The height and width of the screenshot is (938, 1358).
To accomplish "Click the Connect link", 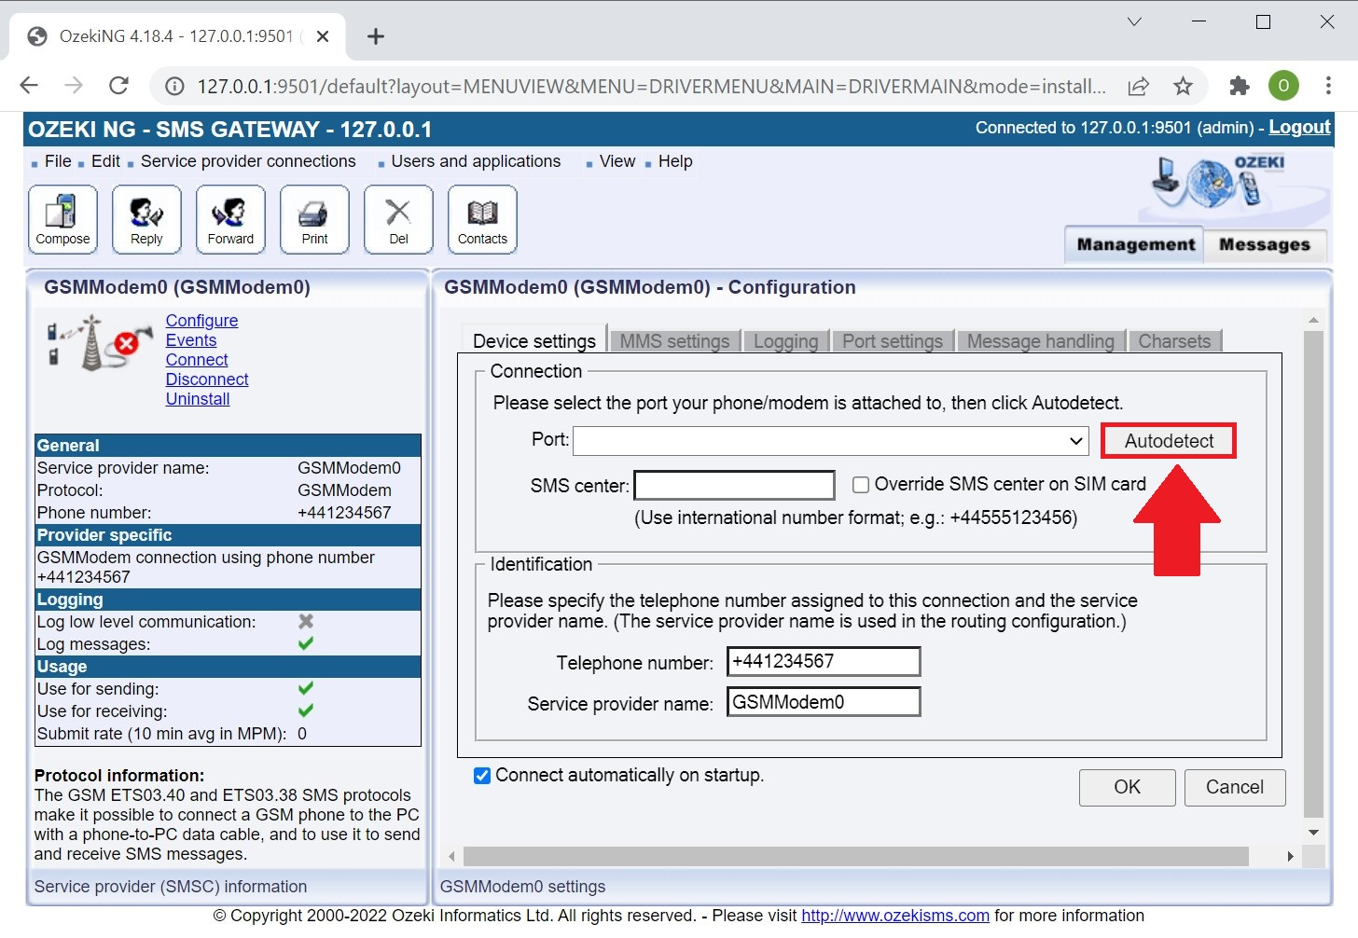I will point(197,360).
